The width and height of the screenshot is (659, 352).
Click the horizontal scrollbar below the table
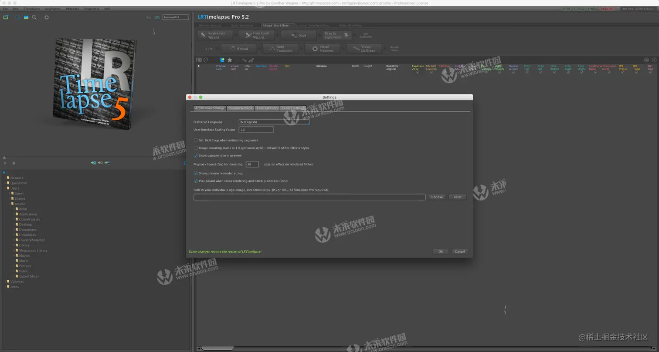tap(218, 349)
